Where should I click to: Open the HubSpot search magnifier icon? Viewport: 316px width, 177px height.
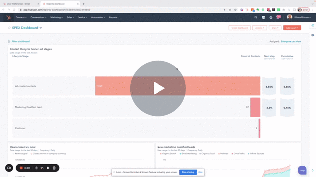256,18
